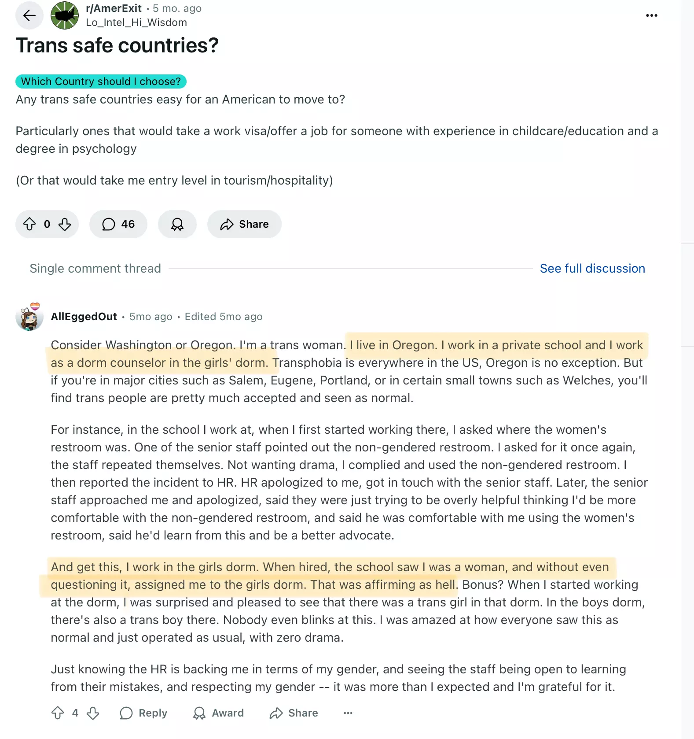Upvote AllEggedOut's comment
This screenshot has height=739, width=694.
58,713
